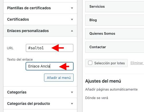Click the Enlaces personalizados heading
Viewport: 144px width, 112px height.
tap(28, 31)
